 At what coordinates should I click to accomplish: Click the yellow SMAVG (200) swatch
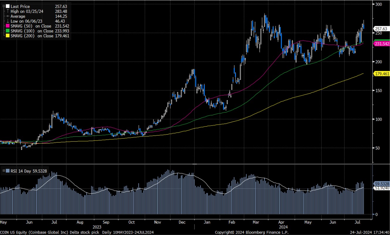pyautogui.click(x=7, y=36)
